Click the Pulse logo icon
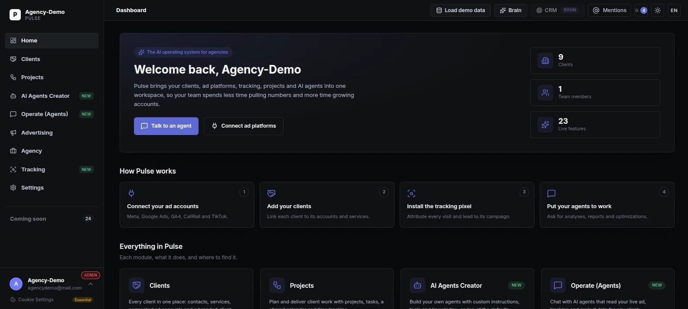The image size is (688, 309). click(15, 15)
